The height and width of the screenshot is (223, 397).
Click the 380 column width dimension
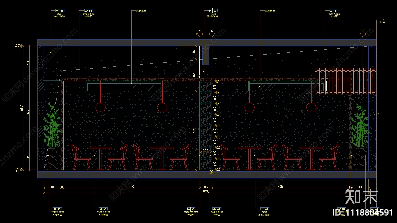tap(206, 187)
